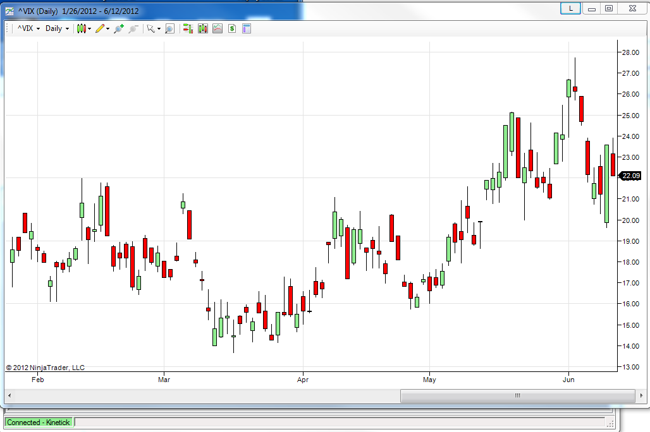Open the ^VIX instrument selector dropdown
650x432 pixels.
pos(28,28)
